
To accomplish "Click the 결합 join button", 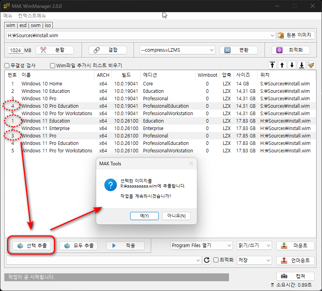I will [x=108, y=50].
